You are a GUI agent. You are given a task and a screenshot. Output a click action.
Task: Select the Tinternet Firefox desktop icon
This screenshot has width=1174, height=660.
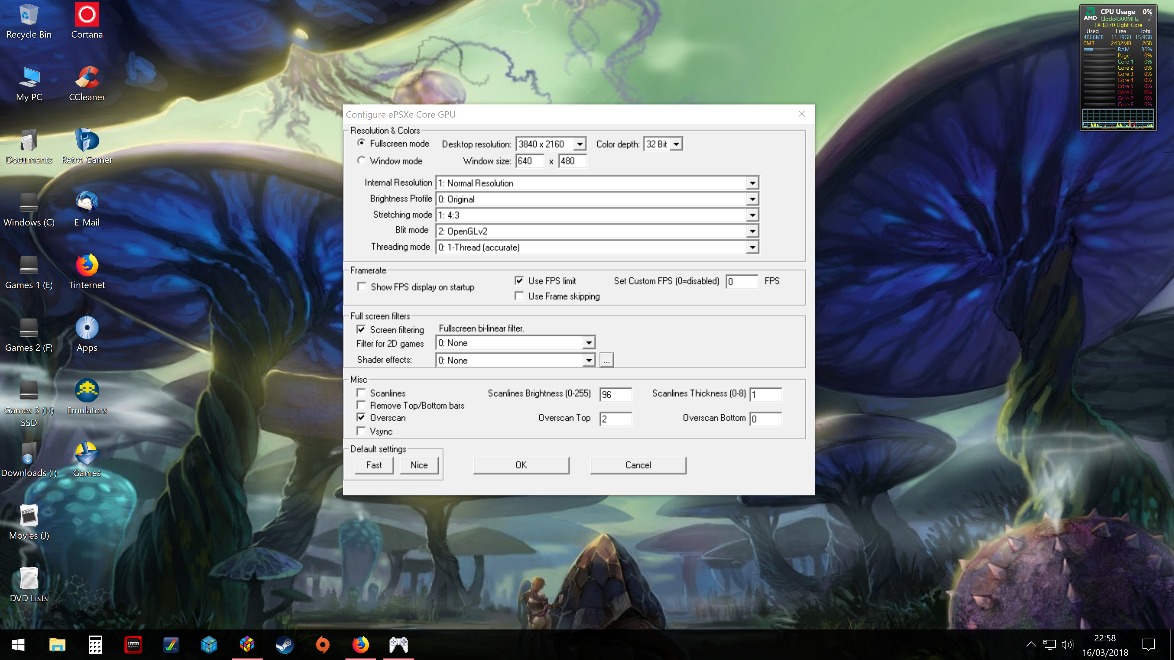(87, 271)
